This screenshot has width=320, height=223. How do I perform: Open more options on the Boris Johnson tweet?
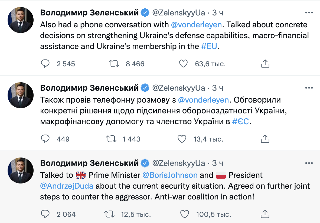tap(309, 163)
